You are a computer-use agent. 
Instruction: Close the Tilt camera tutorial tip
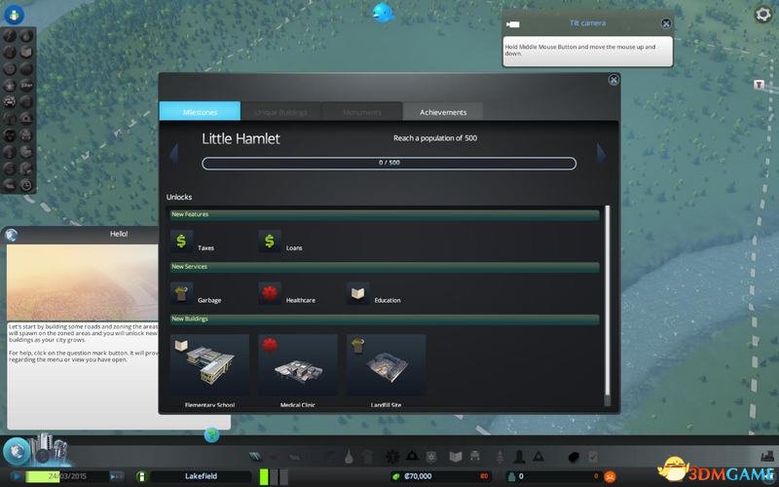click(666, 23)
